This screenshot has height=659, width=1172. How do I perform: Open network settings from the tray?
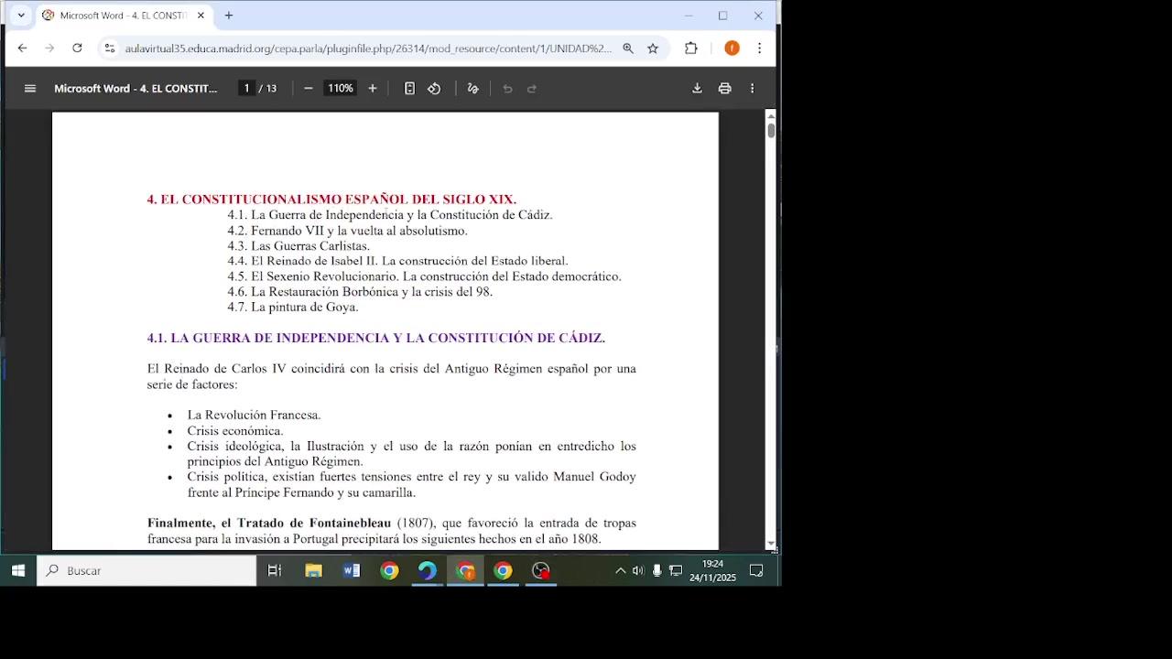click(x=676, y=570)
